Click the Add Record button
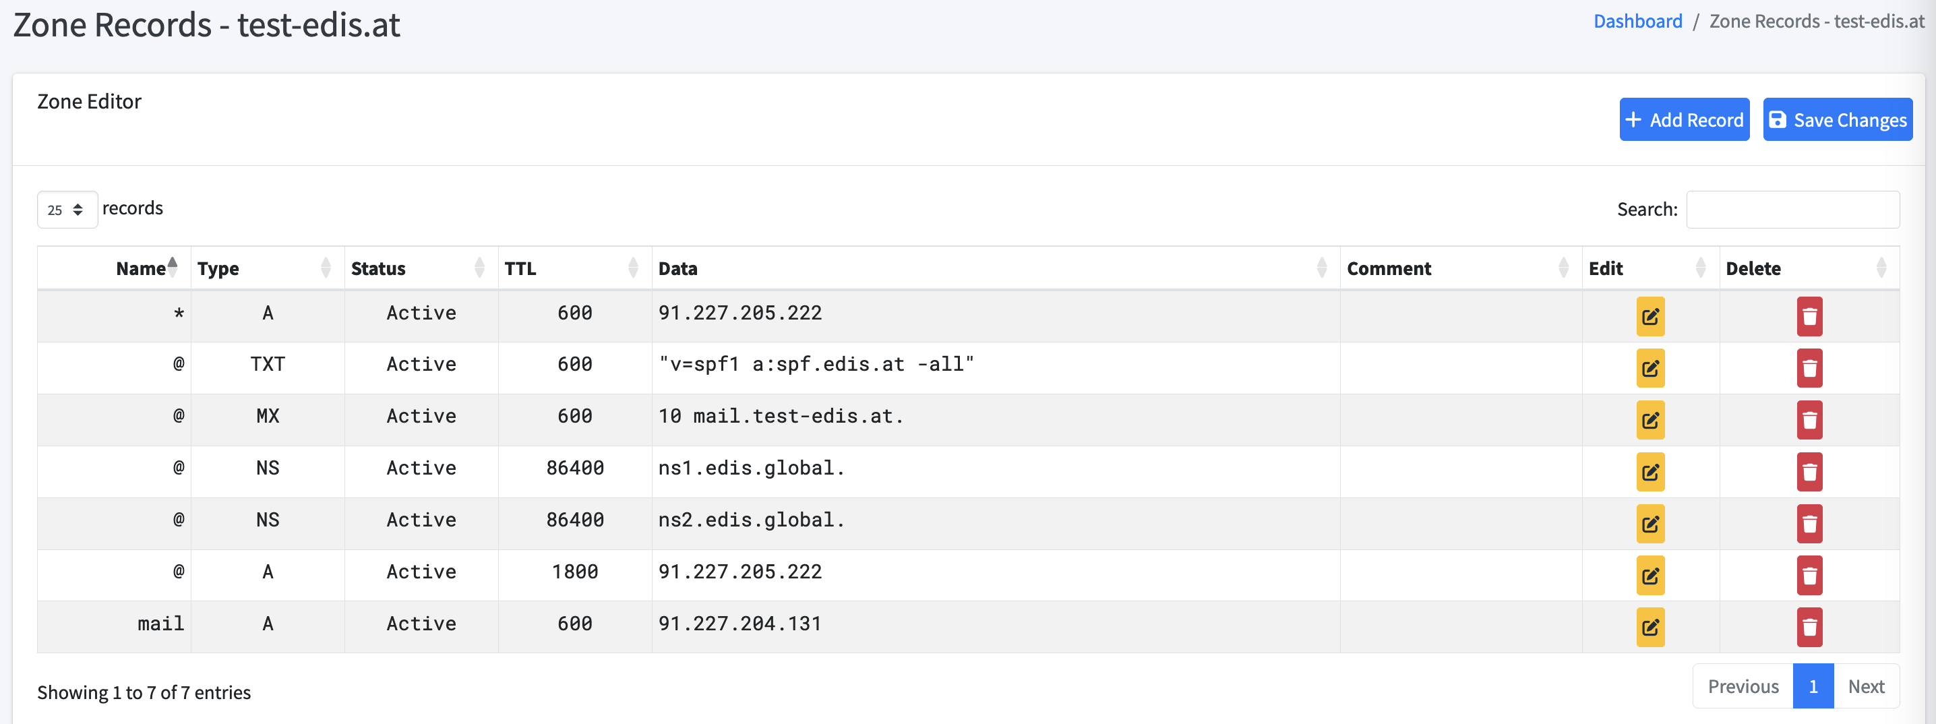Screen dimensions: 1936x724 (1685, 119)
